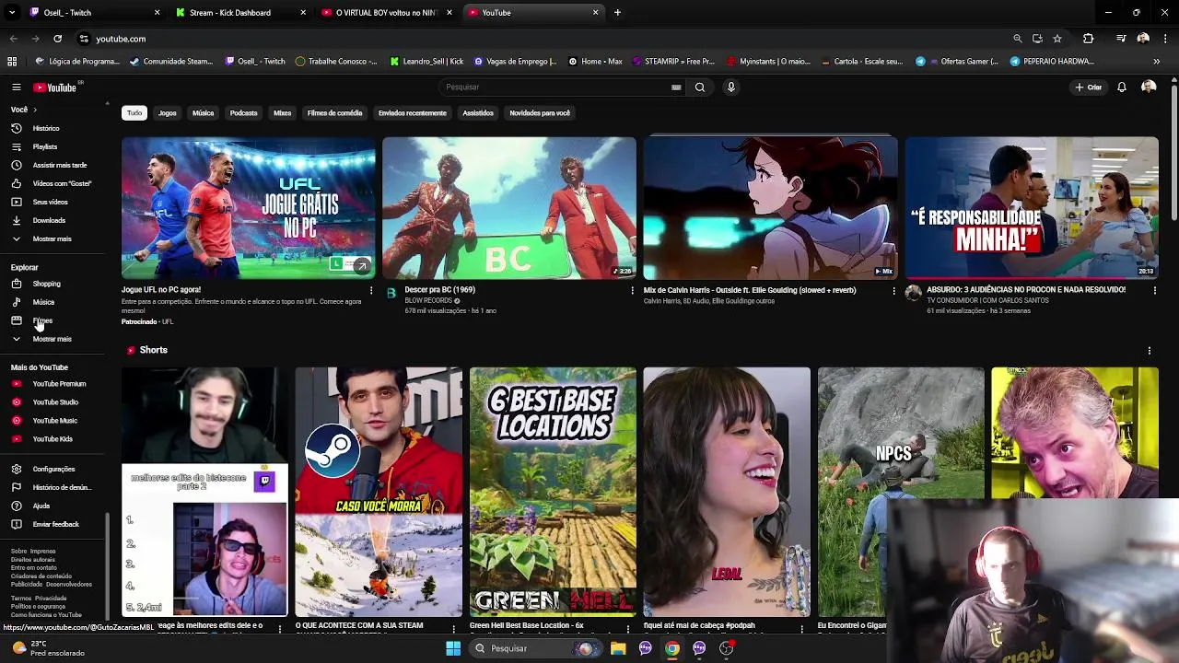This screenshot has height=663, width=1179.
Task: Click the Criar button
Action: coord(1088,87)
